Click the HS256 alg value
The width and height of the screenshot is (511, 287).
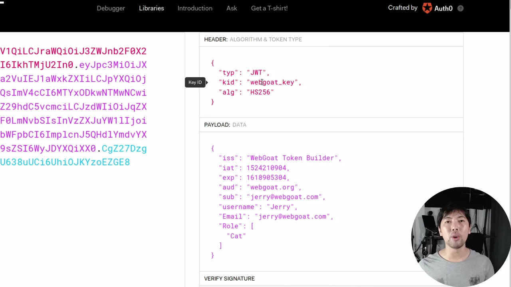tap(260, 92)
